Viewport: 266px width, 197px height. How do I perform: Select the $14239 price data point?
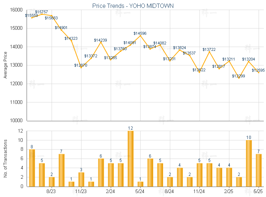point(101,42)
